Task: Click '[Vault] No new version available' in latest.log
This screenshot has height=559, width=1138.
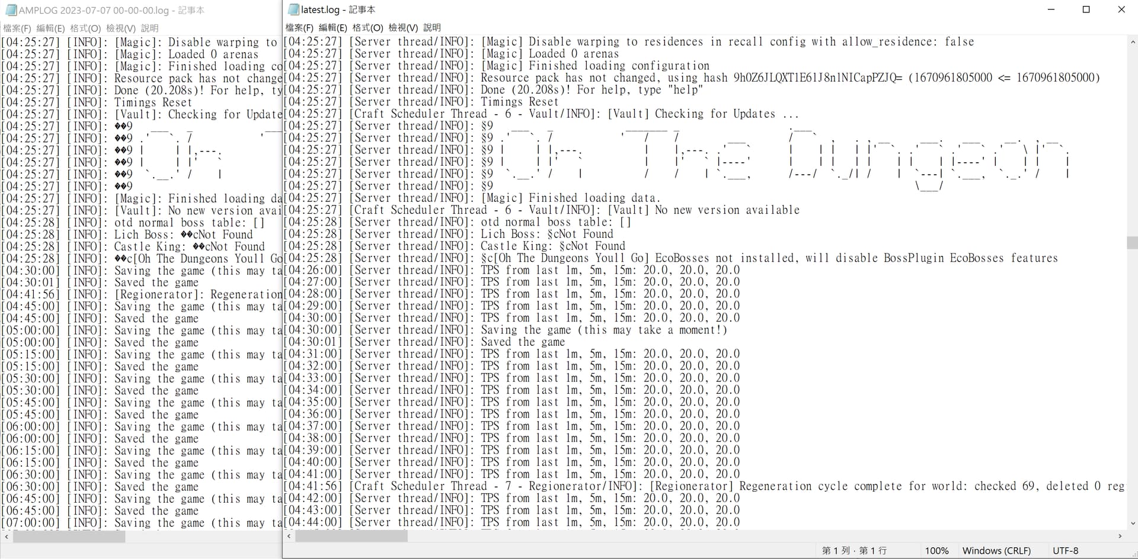Action: pos(541,210)
